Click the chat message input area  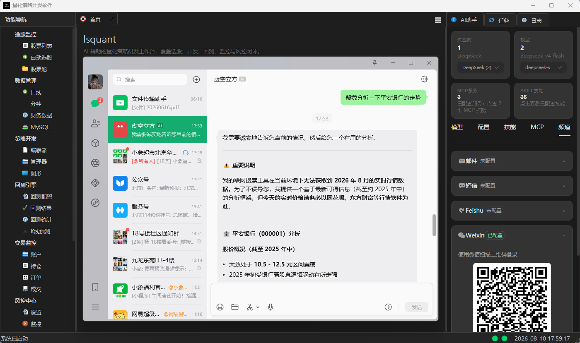coord(322,293)
